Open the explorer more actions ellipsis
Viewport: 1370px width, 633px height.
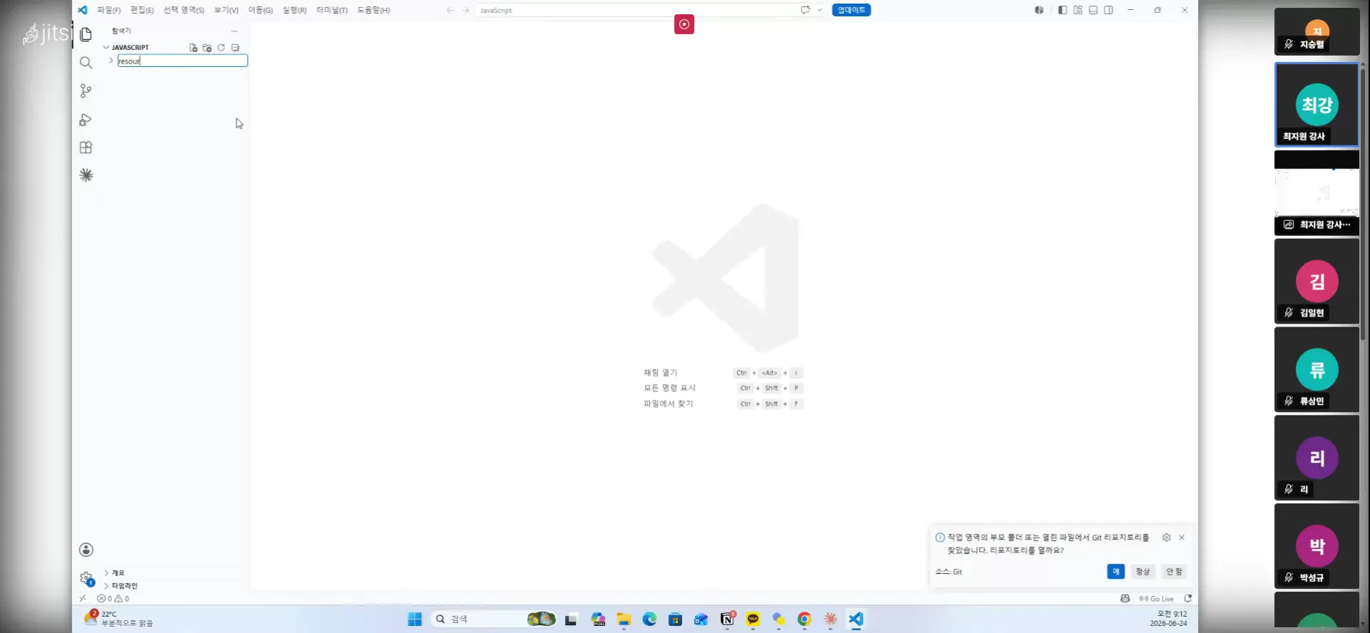coord(234,31)
